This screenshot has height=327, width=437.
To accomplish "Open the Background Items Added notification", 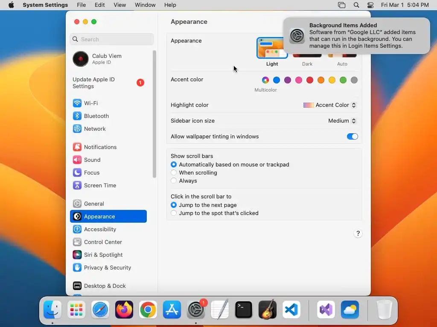I will point(356,36).
